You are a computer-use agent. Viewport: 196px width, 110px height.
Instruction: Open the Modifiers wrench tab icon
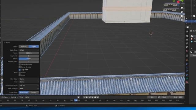pyautogui.click(x=187, y=64)
